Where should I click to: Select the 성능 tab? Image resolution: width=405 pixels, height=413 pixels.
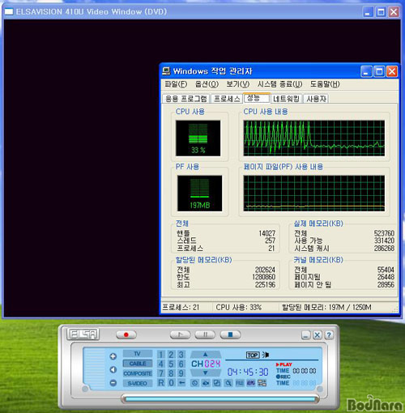(x=256, y=98)
